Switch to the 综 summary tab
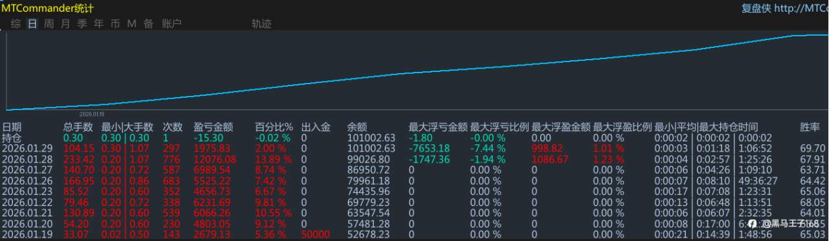The image size is (829, 241). pos(16,24)
